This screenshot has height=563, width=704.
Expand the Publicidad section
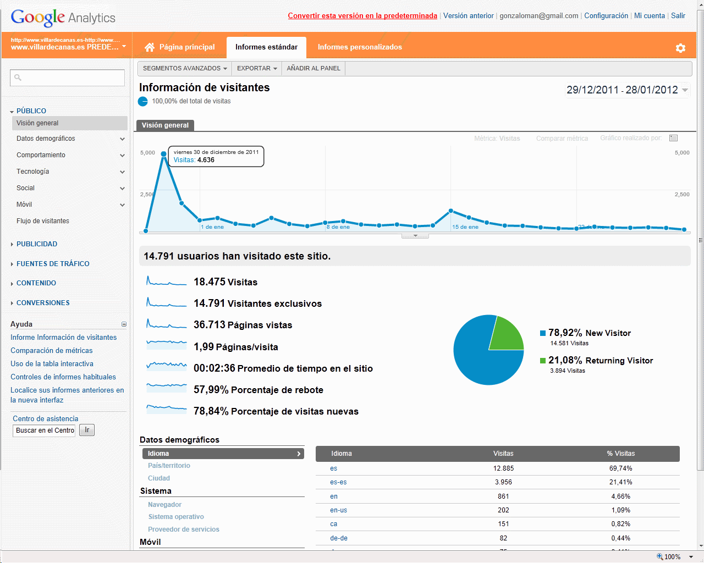tap(12, 244)
